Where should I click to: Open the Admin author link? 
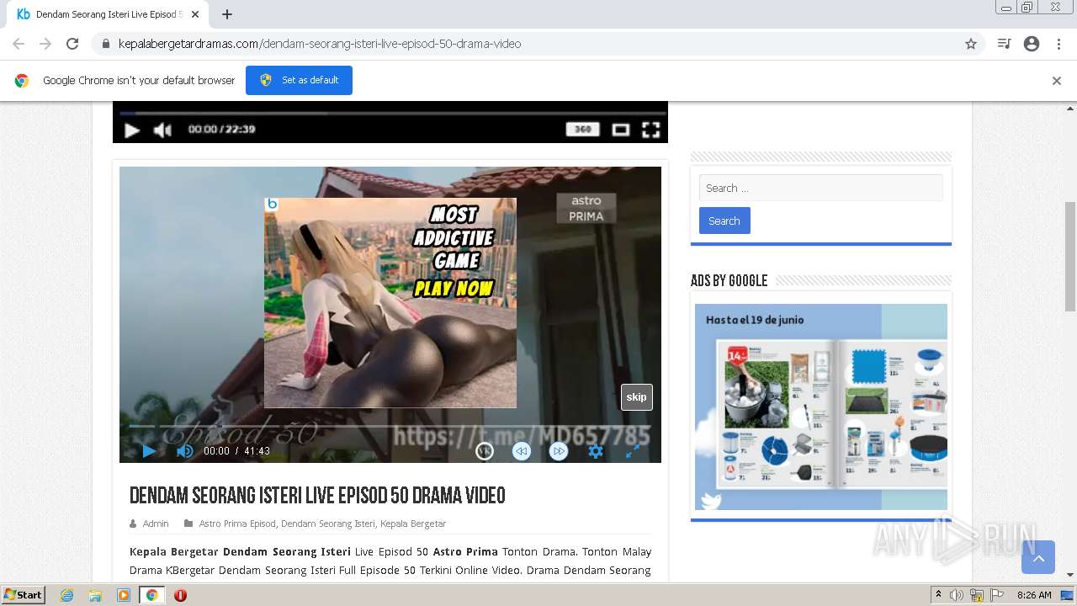coord(156,524)
